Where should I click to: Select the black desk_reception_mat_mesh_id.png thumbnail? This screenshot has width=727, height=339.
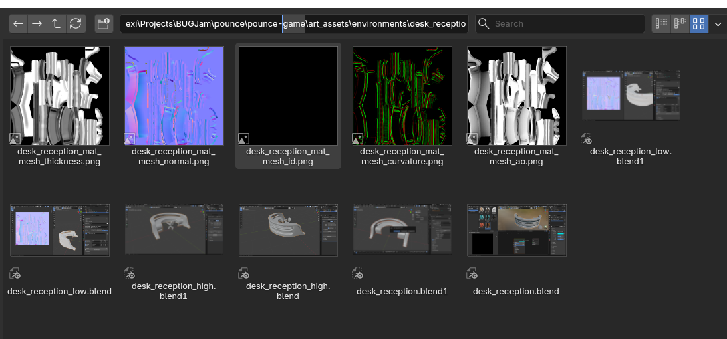[288, 96]
